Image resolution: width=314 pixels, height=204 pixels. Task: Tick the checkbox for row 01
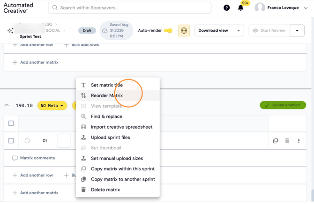(x=11, y=140)
